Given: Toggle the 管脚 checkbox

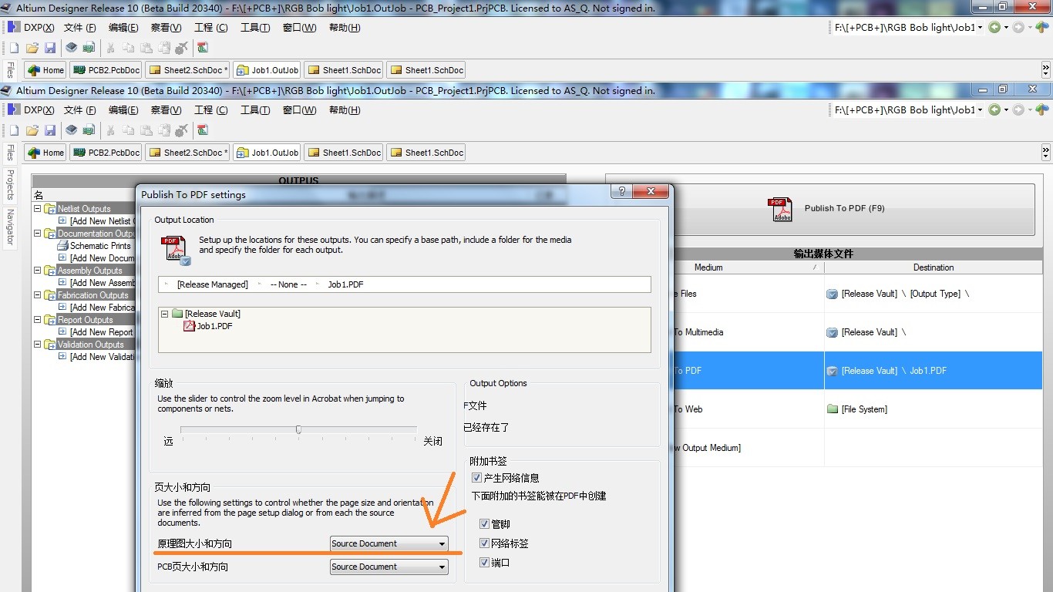Looking at the screenshot, I should pos(484,524).
